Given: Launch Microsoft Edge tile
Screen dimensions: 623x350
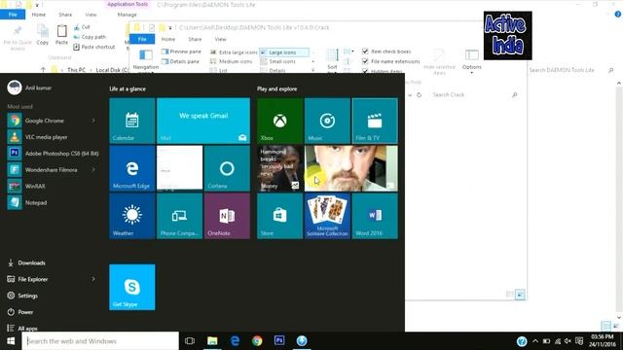Looking at the screenshot, I should click(132, 168).
